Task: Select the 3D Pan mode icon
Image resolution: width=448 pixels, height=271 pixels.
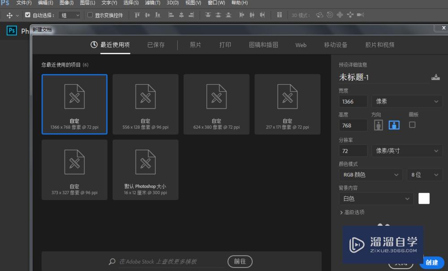Action: coord(340,15)
